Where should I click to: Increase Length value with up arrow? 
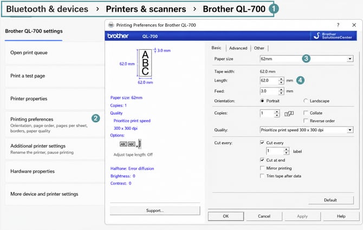point(281,79)
